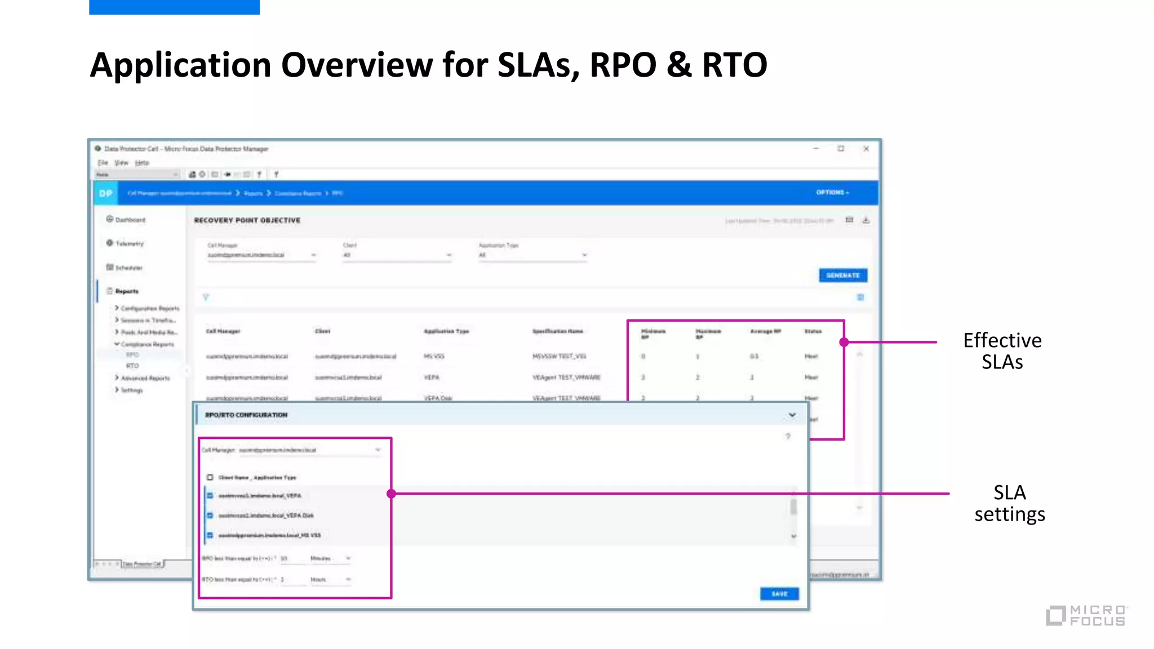
Task: Open the File menu
Action: click(103, 163)
